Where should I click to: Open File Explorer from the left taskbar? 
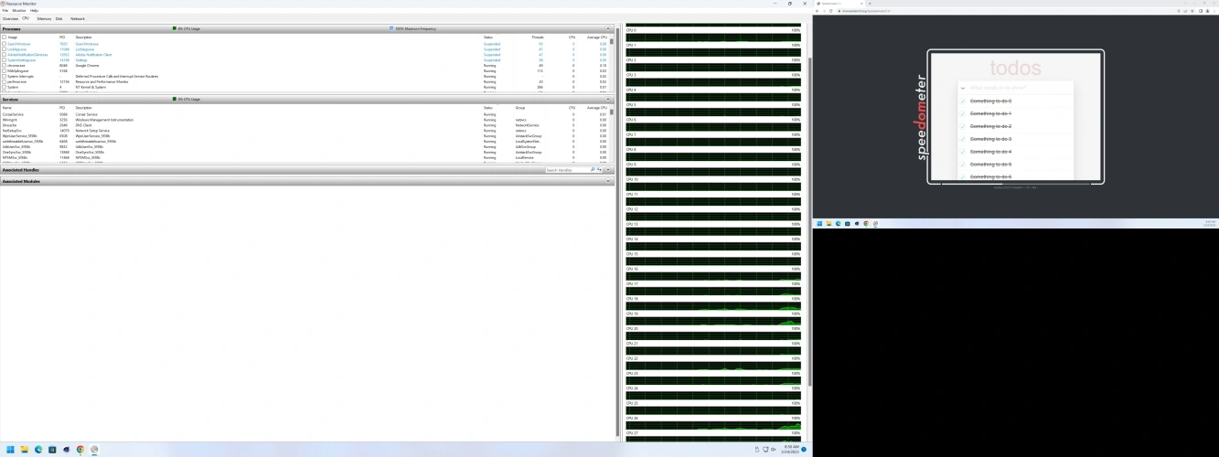pos(25,450)
